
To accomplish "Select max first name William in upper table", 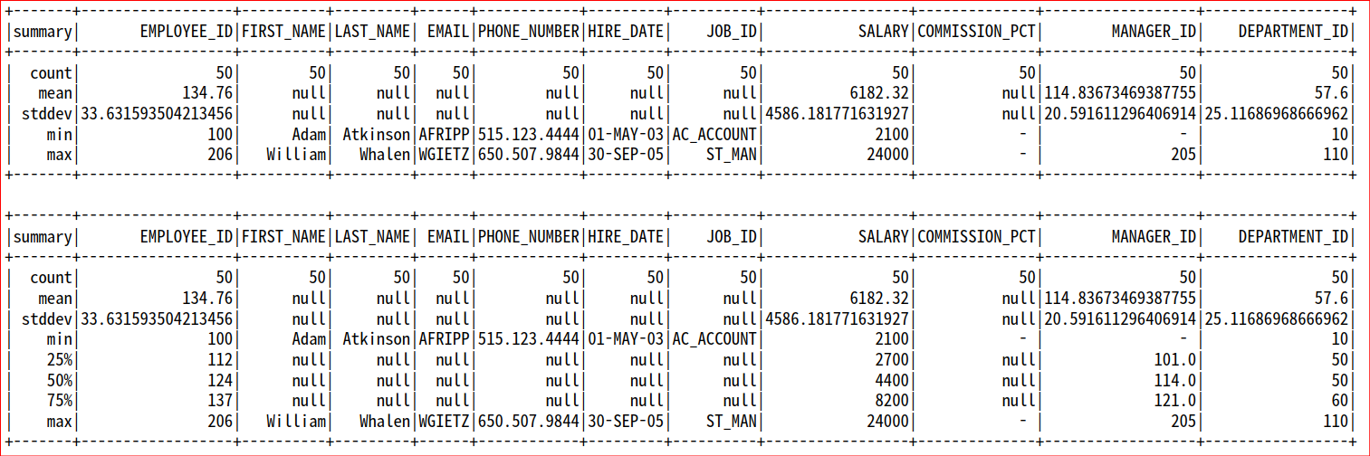I will point(296,154).
